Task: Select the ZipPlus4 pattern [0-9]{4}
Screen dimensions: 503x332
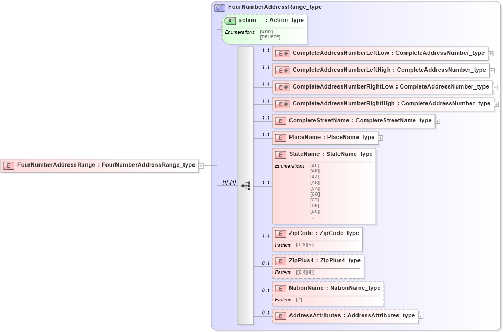Action: tap(305, 272)
